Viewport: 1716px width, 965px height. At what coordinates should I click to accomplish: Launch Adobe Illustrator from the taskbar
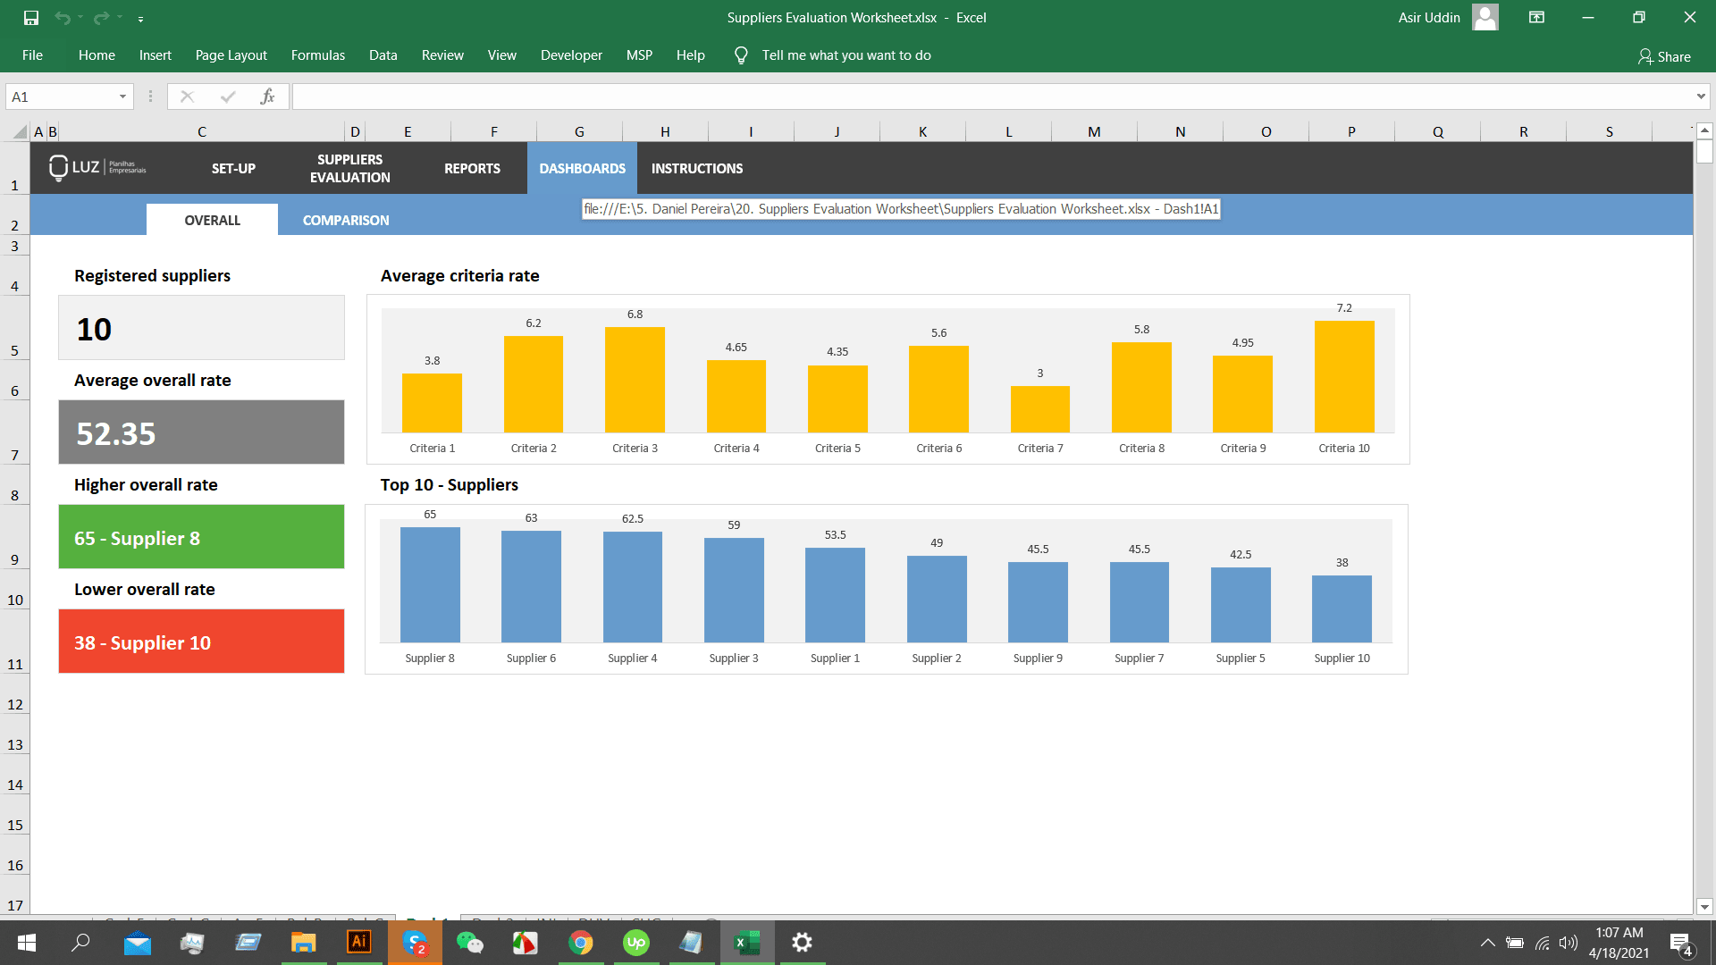[358, 943]
